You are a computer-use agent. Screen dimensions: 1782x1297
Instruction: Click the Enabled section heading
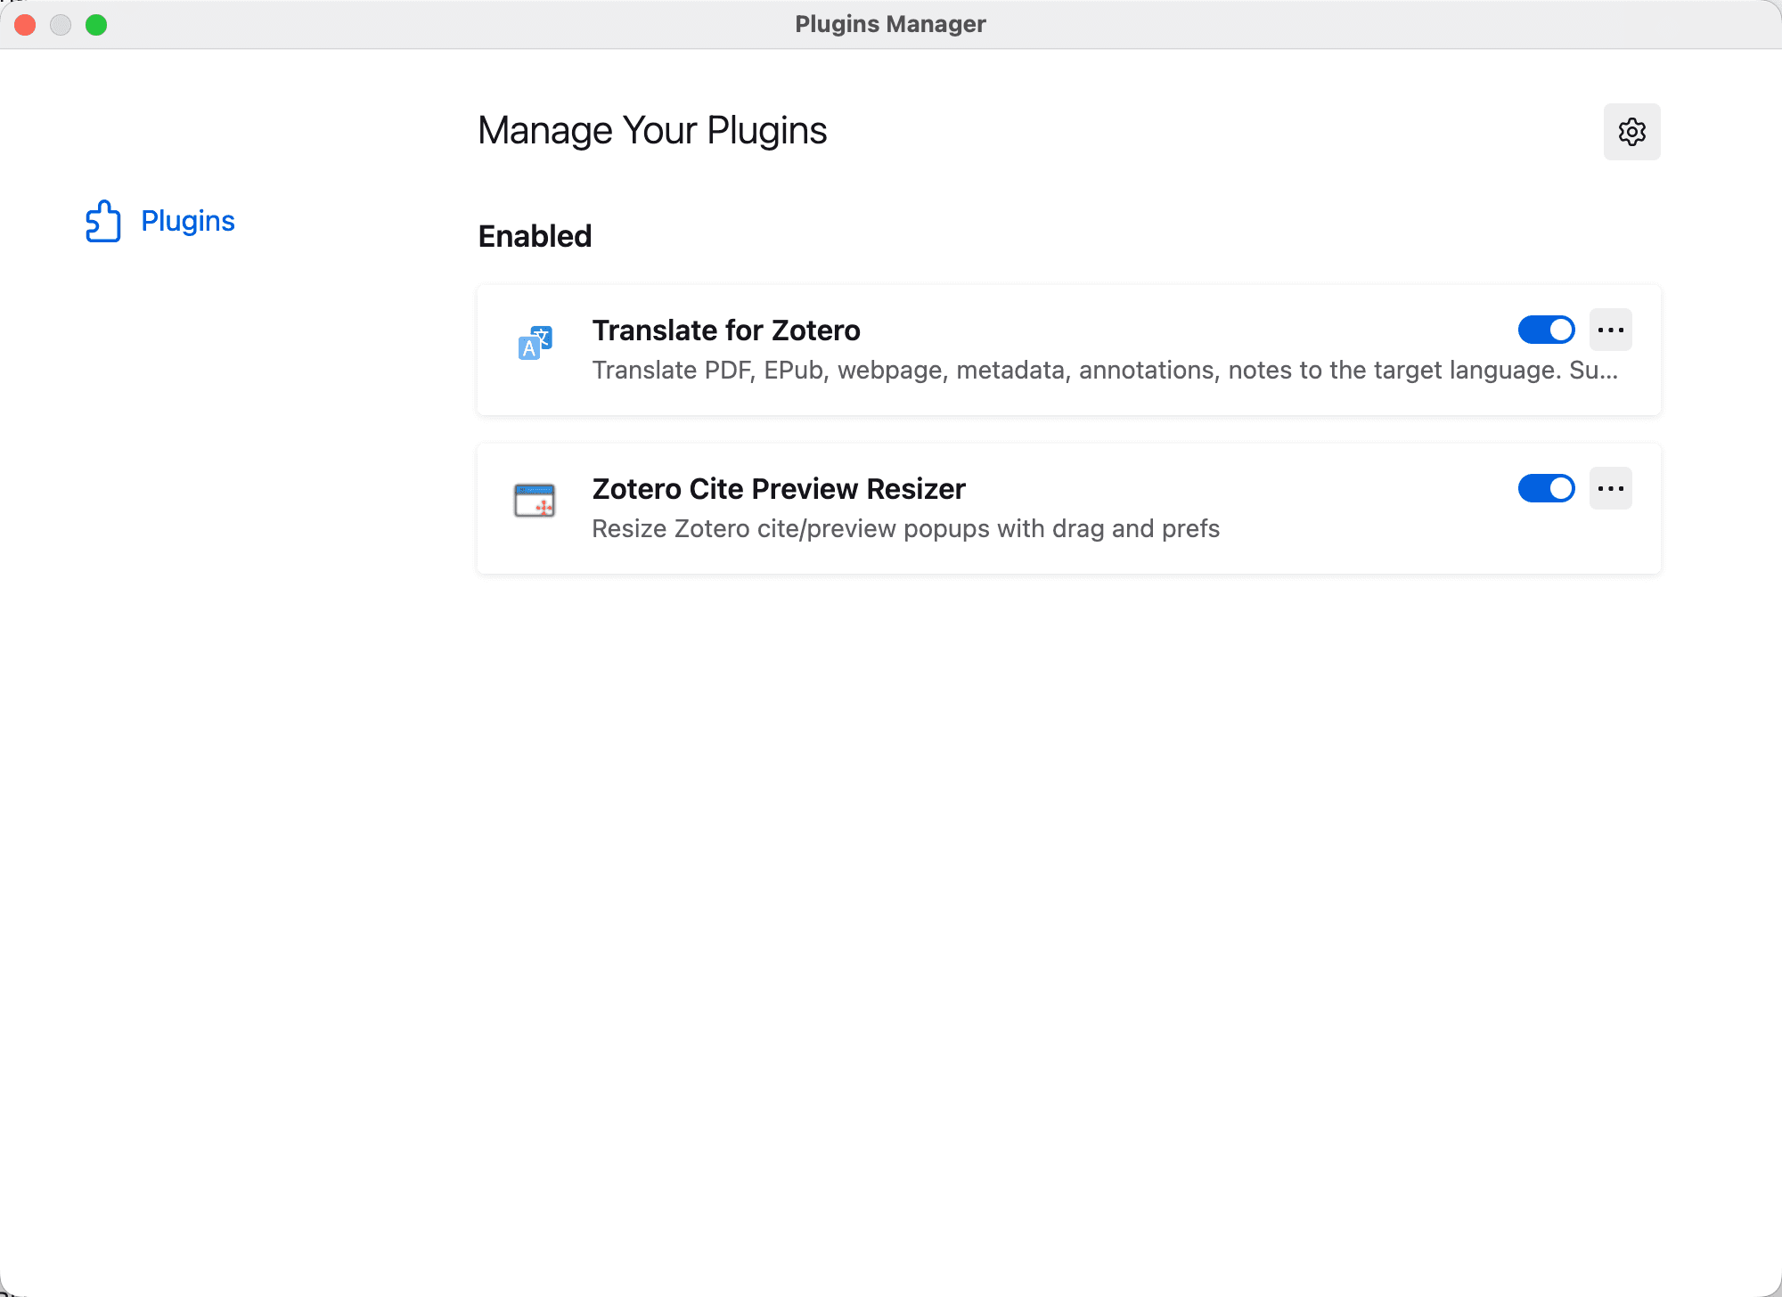coord(535,236)
